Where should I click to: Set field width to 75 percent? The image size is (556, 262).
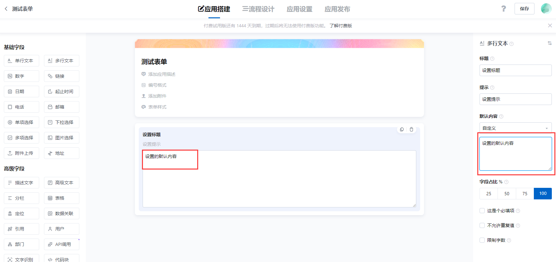point(525,194)
